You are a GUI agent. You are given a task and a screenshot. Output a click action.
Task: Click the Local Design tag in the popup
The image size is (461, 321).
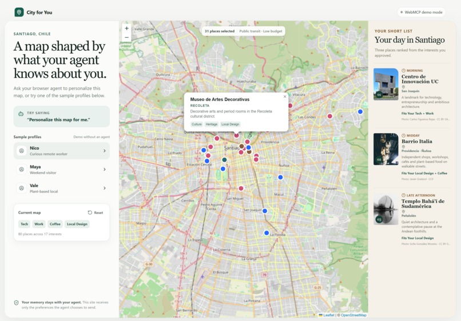click(x=230, y=124)
